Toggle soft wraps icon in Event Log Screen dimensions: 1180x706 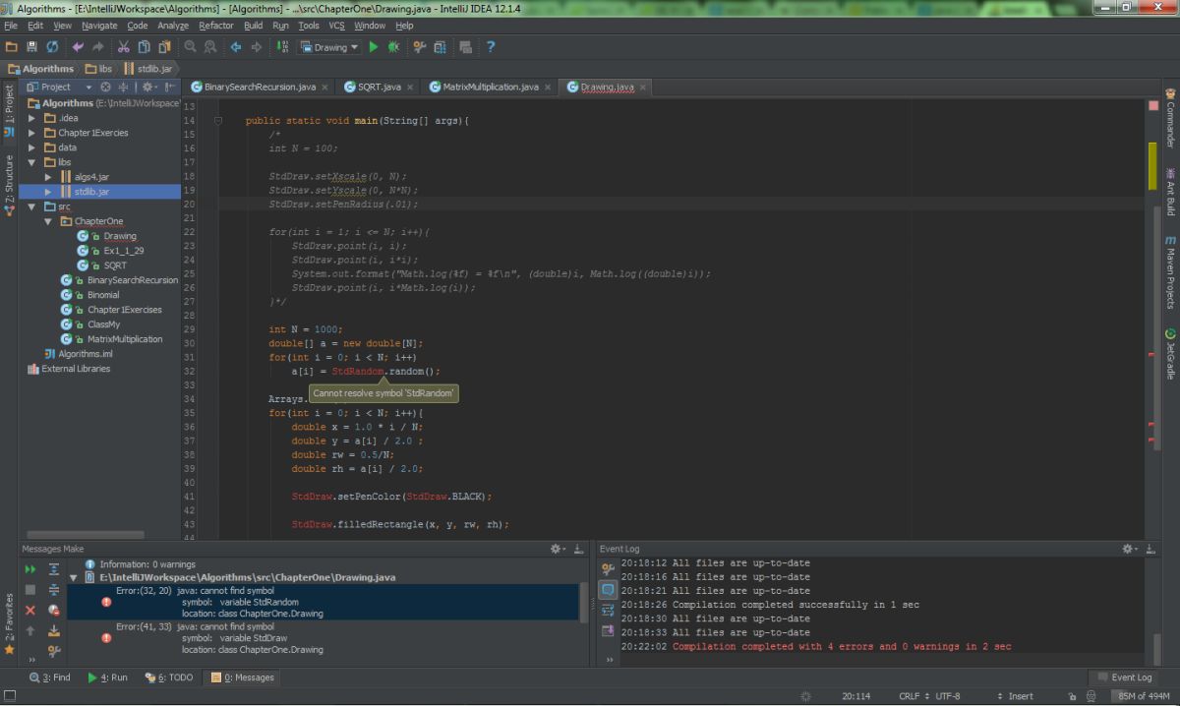608,610
